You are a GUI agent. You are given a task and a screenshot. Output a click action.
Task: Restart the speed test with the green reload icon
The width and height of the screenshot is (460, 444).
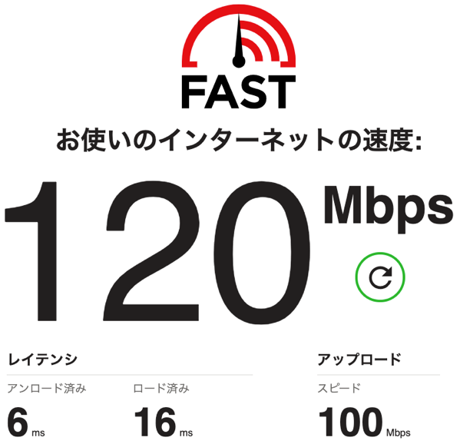tap(380, 277)
